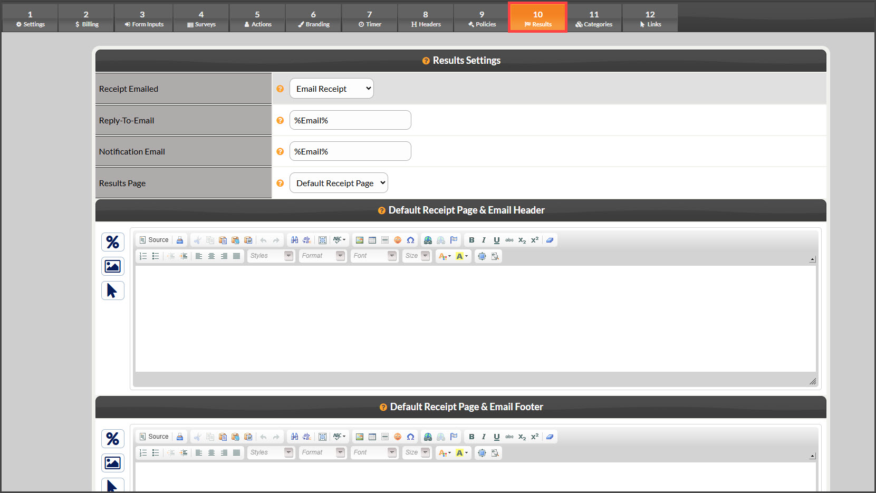Center align text in header editor
876x493 pixels.
[x=211, y=256]
